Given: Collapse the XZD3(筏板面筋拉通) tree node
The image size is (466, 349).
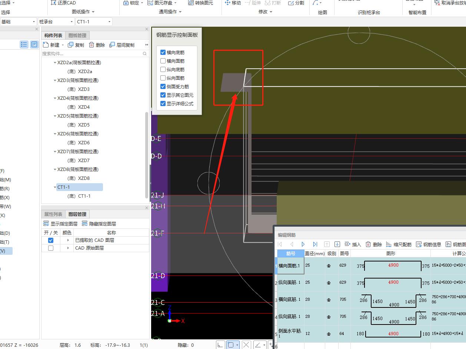Looking at the screenshot, I should pos(55,80).
